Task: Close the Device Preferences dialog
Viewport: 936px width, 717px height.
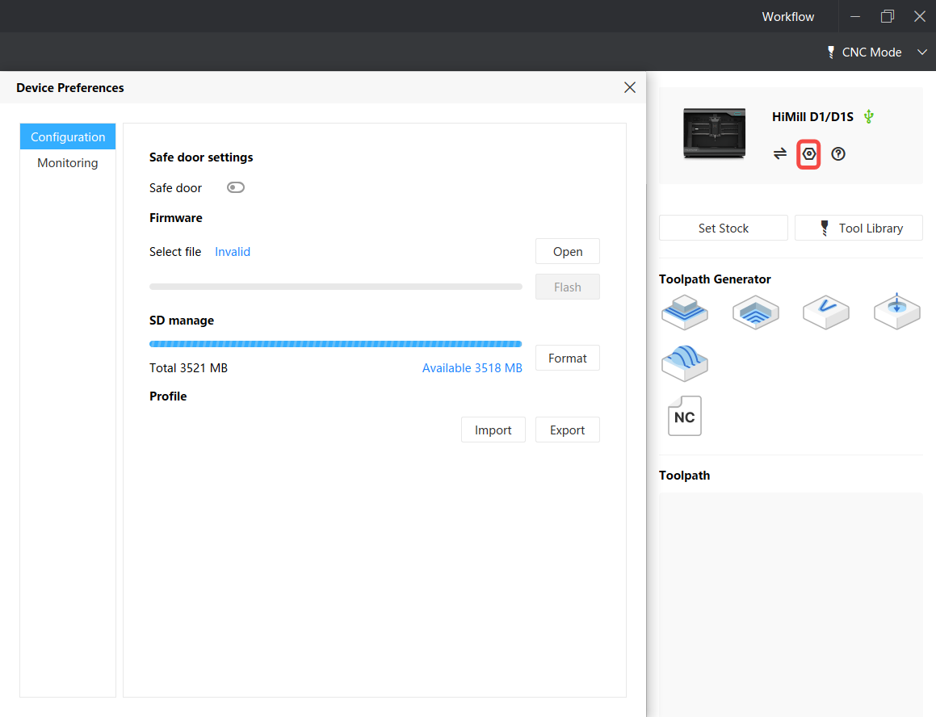Action: tap(629, 87)
